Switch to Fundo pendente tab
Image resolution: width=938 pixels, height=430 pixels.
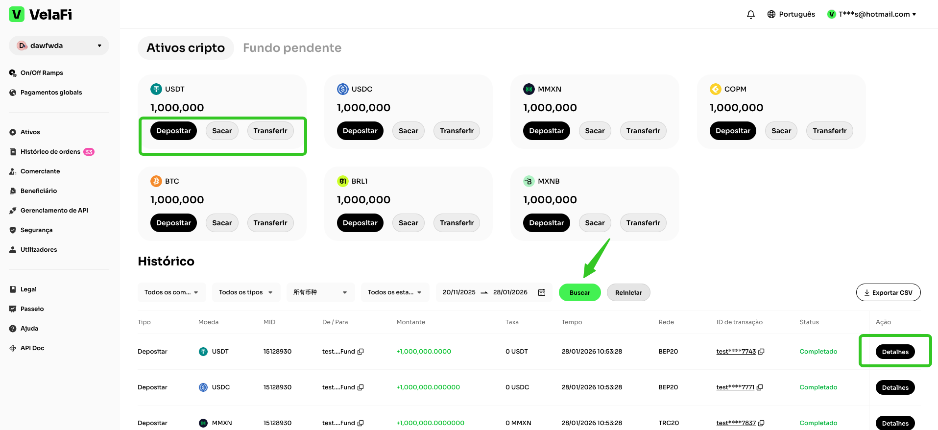click(x=292, y=48)
